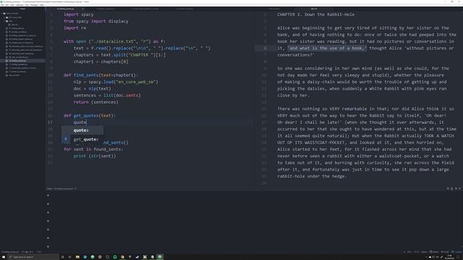Open the alice text file under data folder
The width and height of the screenshot is (463, 260).
(x=14, y=25)
